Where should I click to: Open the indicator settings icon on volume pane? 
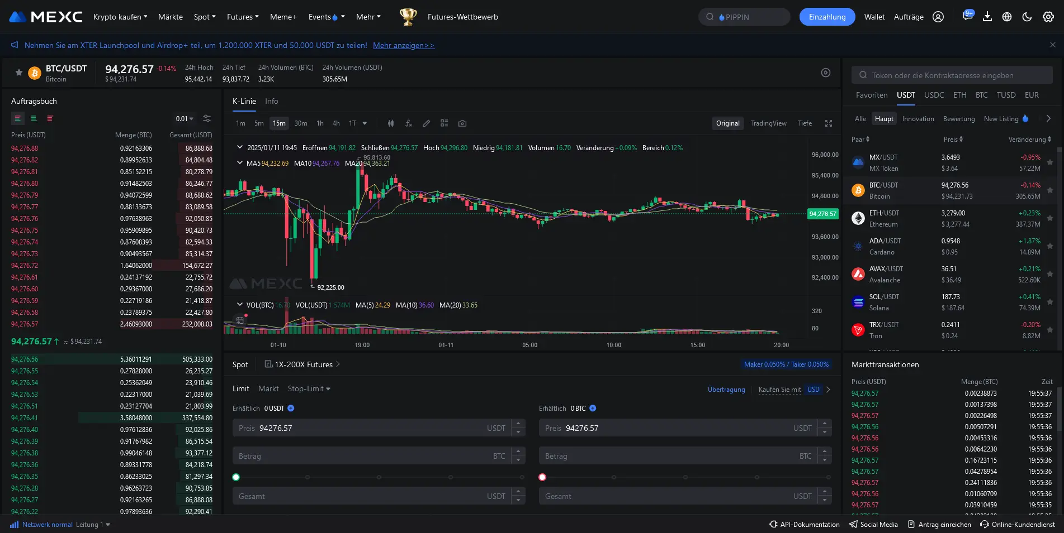pos(240,320)
